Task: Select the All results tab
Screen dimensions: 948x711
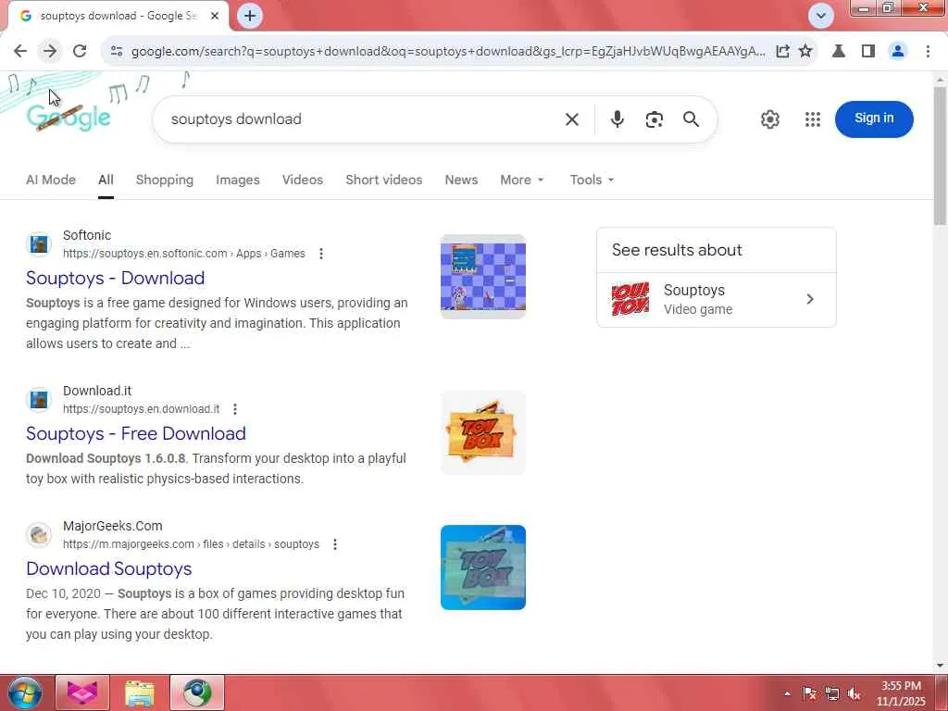Action: (x=106, y=180)
